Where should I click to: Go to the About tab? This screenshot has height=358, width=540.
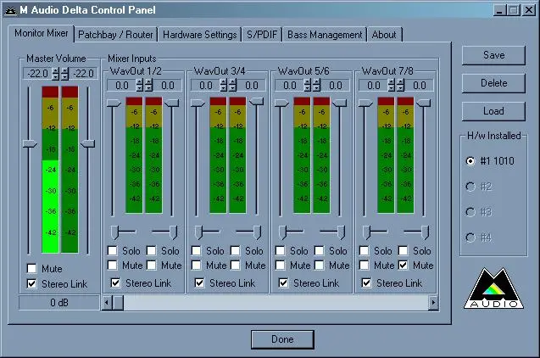tap(384, 35)
